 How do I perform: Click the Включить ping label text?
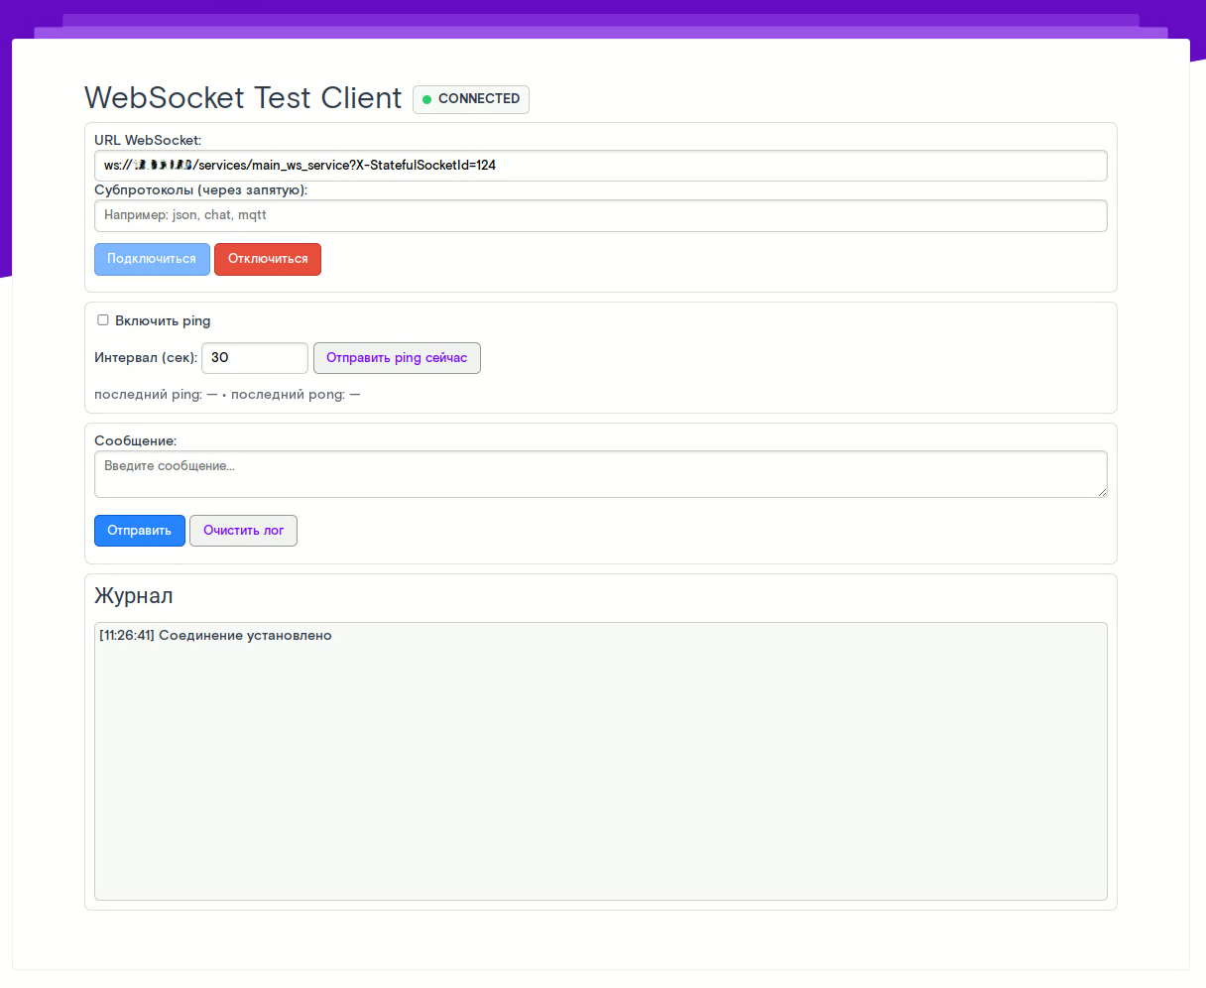[163, 321]
